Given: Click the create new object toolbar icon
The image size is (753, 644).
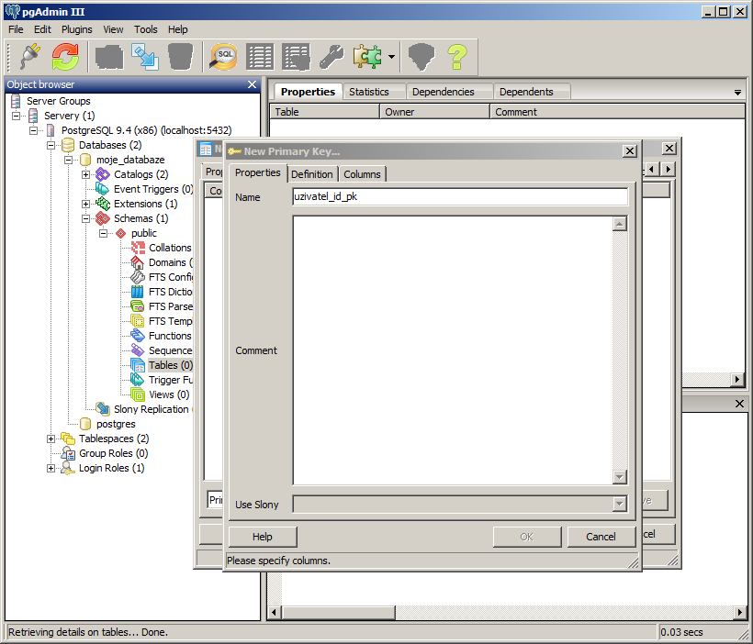Looking at the screenshot, I should 145,57.
